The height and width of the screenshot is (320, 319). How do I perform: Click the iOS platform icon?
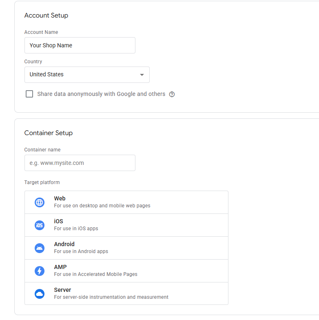pos(40,225)
